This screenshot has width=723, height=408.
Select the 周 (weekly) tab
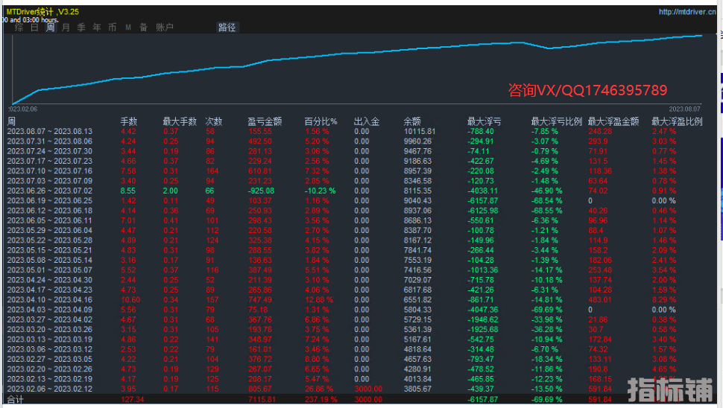pos(50,28)
